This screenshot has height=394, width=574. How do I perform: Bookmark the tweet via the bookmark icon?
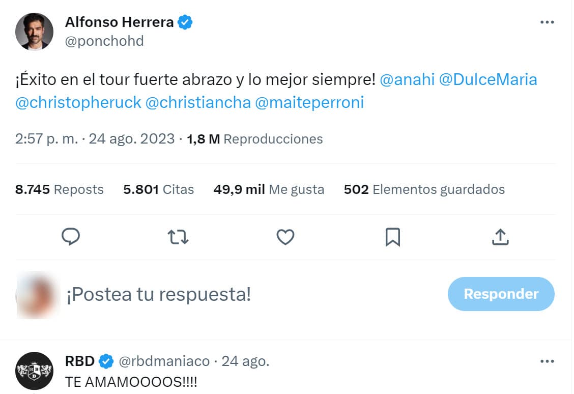tap(392, 237)
